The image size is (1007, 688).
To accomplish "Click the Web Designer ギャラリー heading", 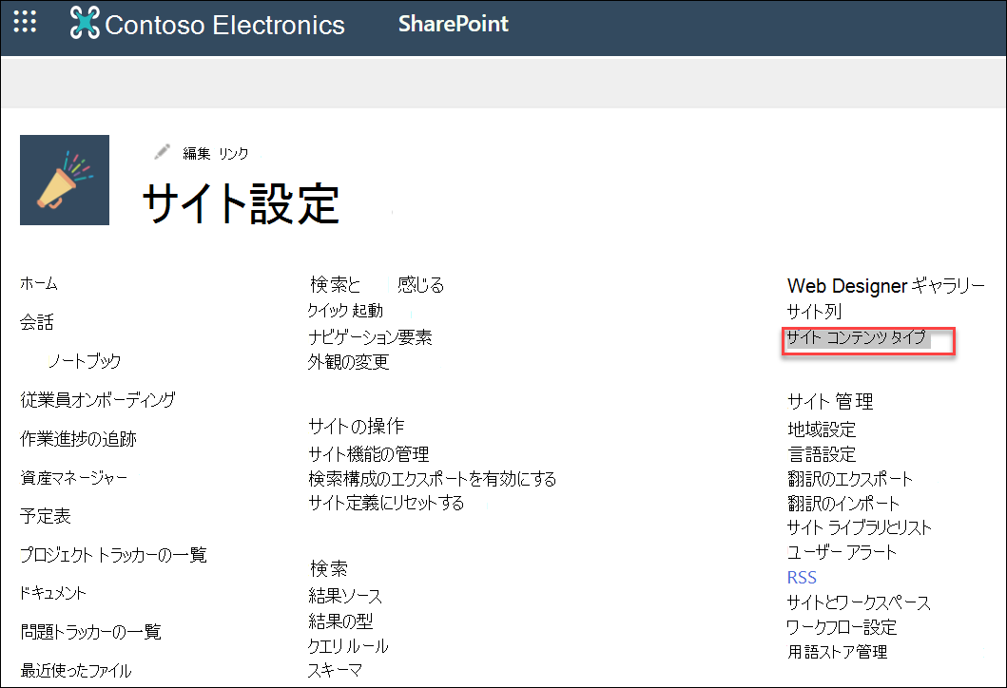I will tap(886, 286).
